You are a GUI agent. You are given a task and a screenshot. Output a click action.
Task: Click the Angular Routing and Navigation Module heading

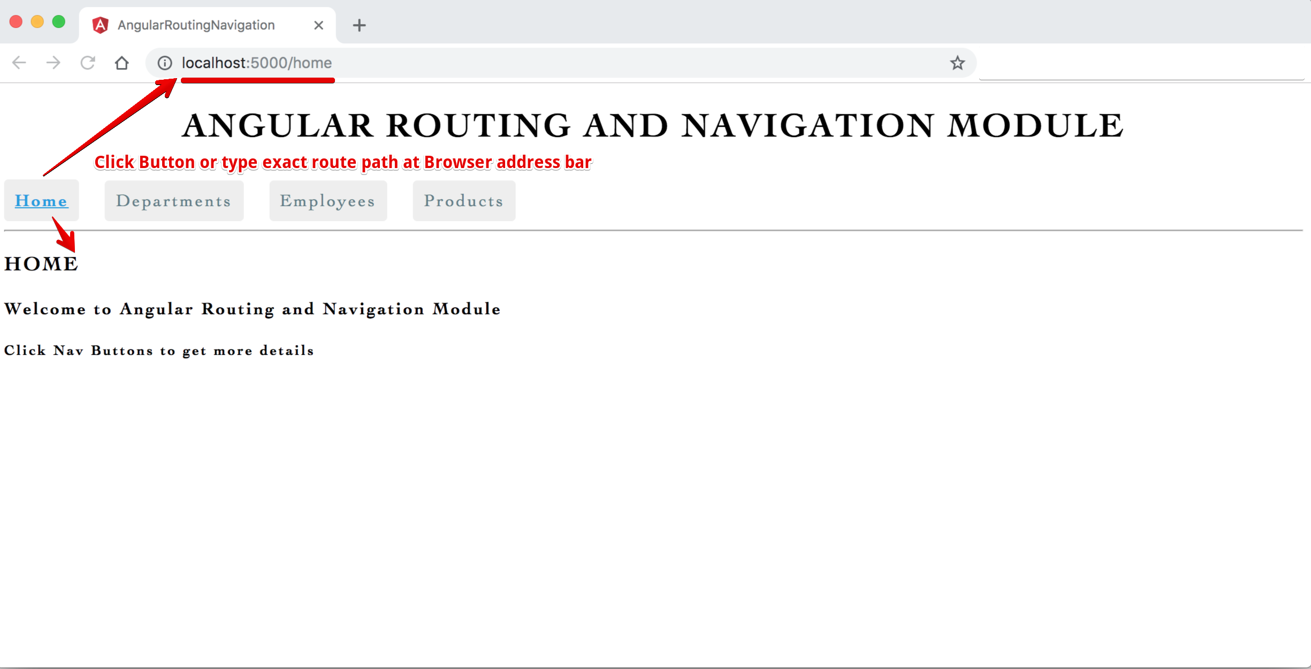tap(652, 126)
